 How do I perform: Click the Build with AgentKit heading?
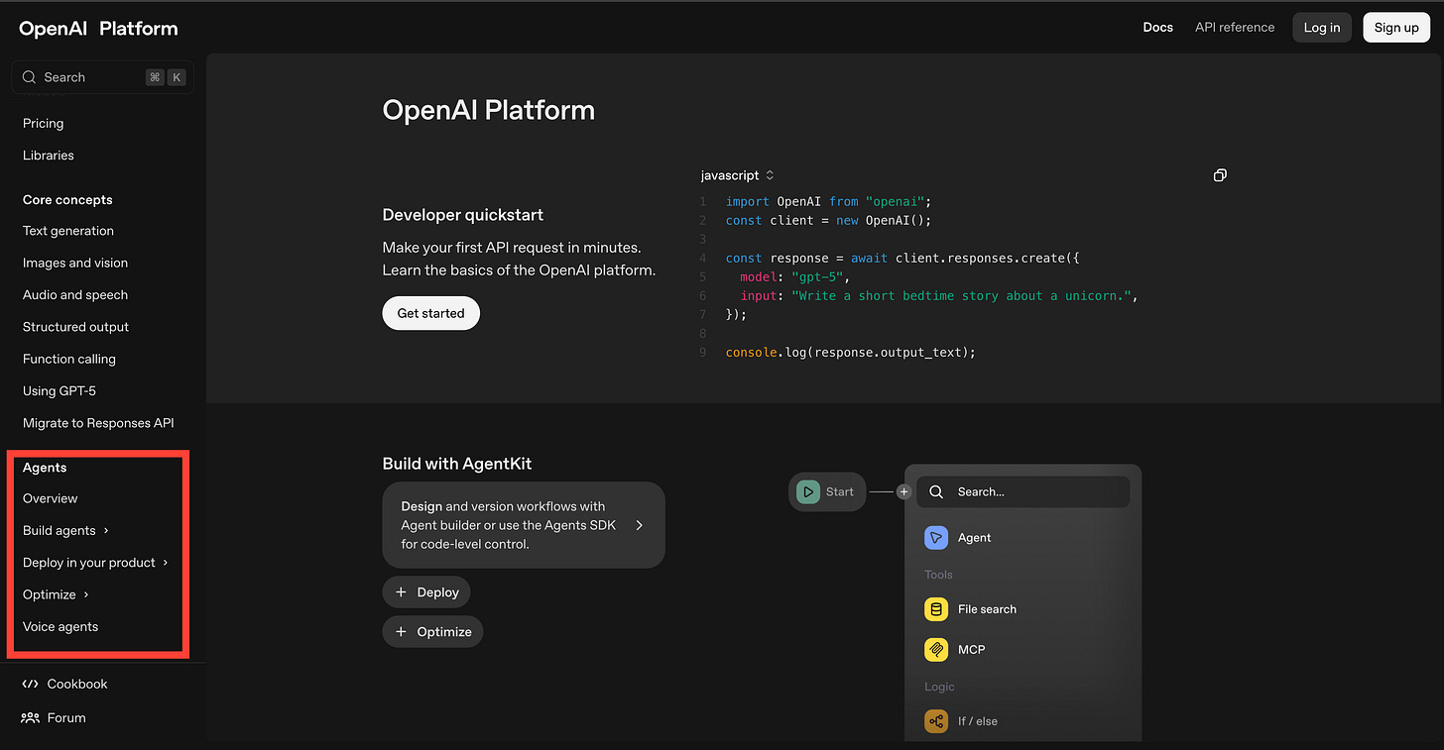pos(457,464)
